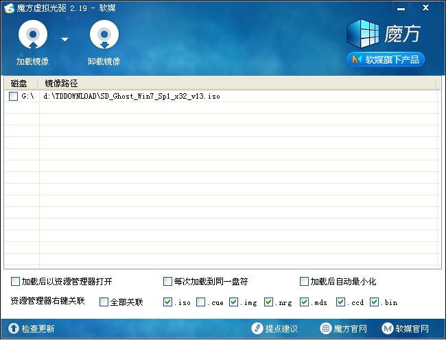Uncheck the .img association checkbox
The image size is (446, 340).
[x=234, y=302]
